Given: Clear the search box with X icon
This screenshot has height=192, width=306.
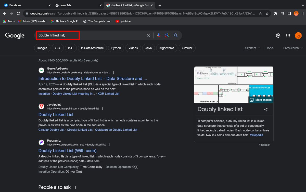Looking at the screenshot, I should click(x=148, y=35).
